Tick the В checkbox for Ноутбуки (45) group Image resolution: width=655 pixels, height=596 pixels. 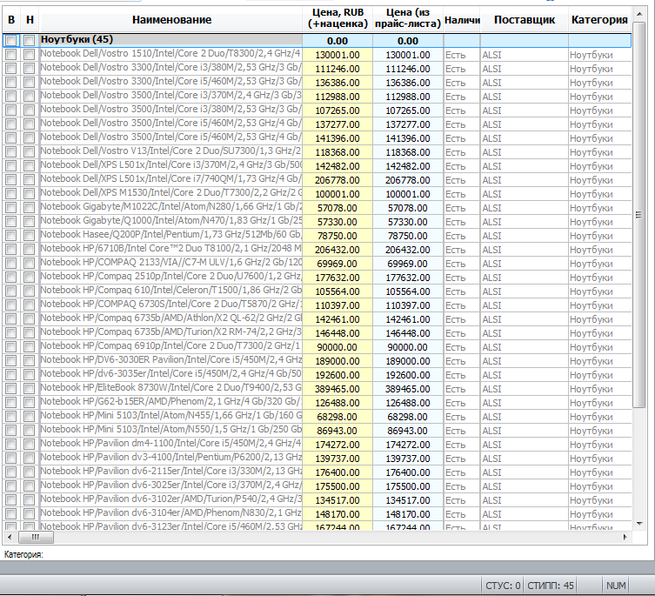11,41
